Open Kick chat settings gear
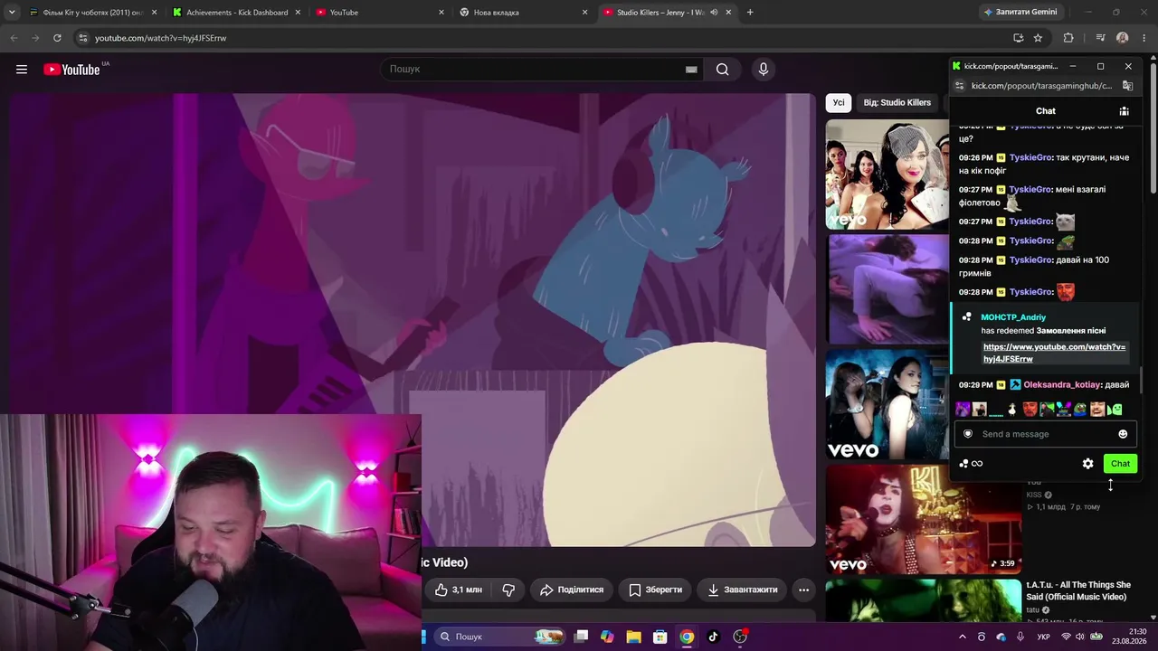Image resolution: width=1158 pixels, height=651 pixels. (x=1088, y=464)
